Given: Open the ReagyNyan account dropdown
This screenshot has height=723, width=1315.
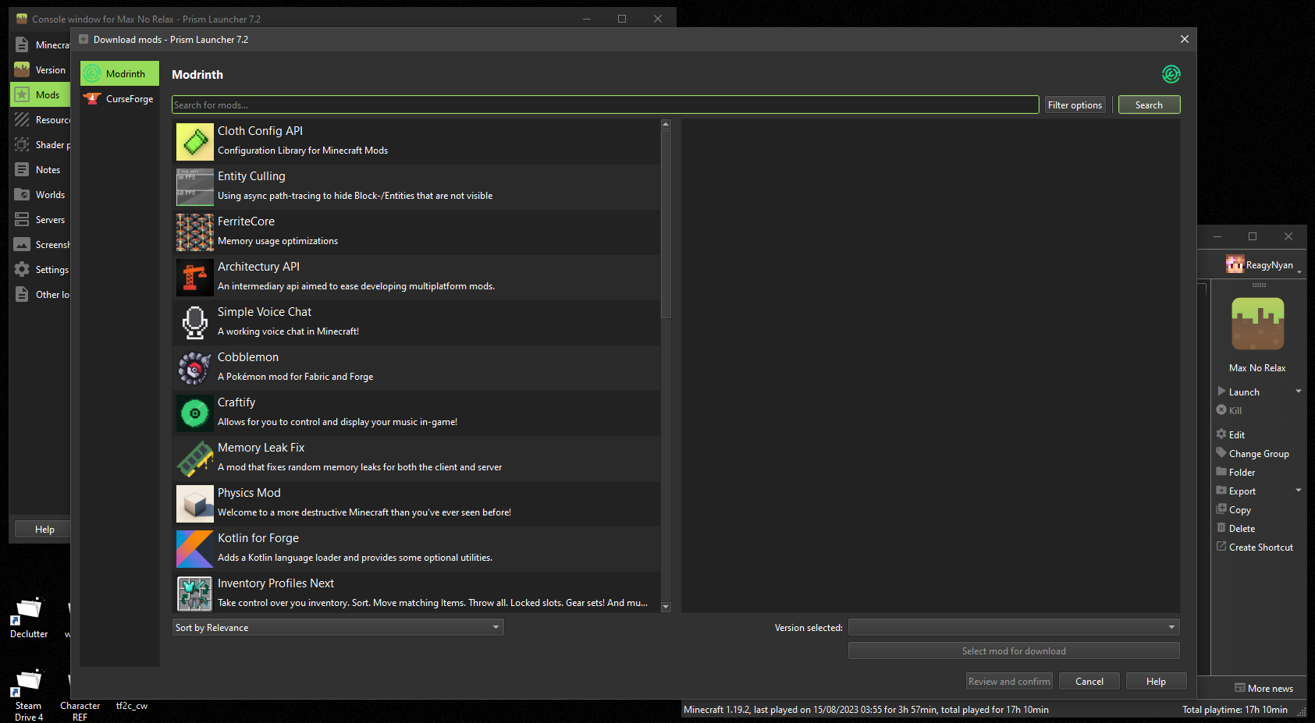Looking at the screenshot, I should tap(1263, 264).
